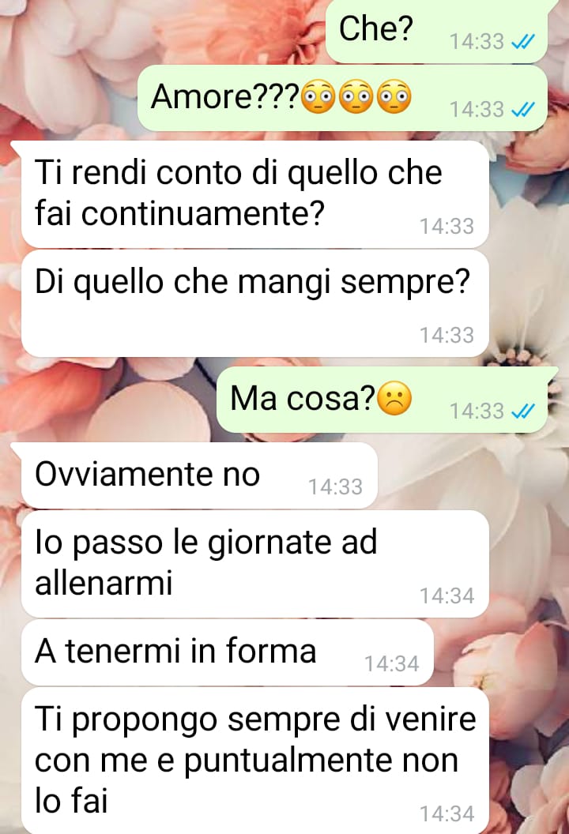Viewport: 569px width, 834px height.
Task: Select 'Io passo le giornate ad allenarmi' message
Action: pyautogui.click(x=254, y=564)
